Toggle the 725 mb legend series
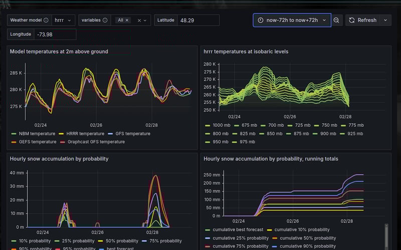Screen dimensions: 401x250 tap(303, 125)
